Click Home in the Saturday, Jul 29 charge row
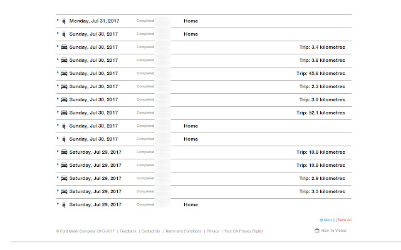This screenshot has width=401, height=250. coord(190,204)
